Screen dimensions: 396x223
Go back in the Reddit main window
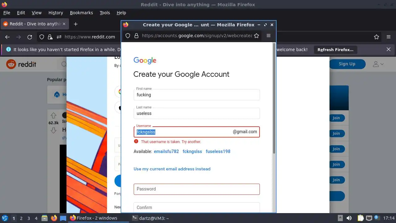[x=7, y=37]
